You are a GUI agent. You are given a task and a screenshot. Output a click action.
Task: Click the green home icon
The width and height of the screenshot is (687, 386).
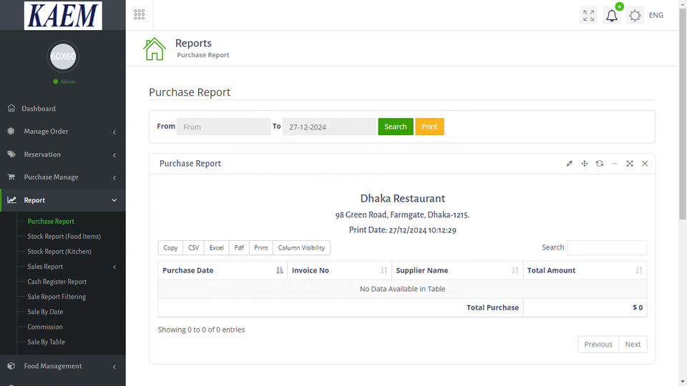tap(155, 49)
